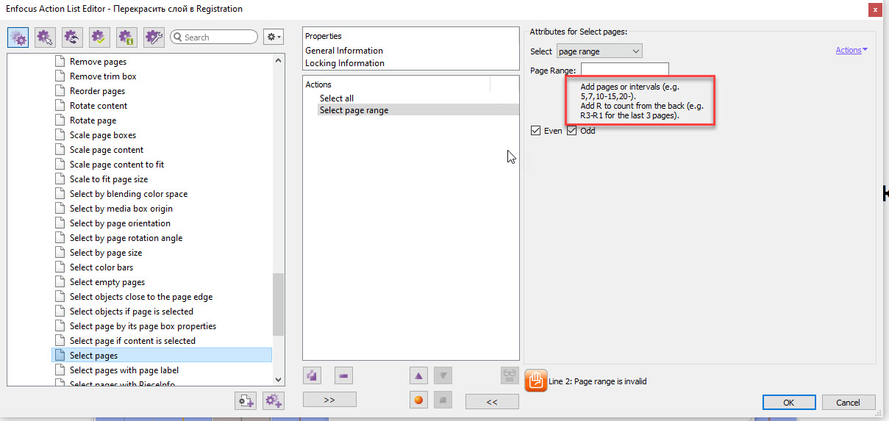The width and height of the screenshot is (889, 421).
Task: Select Locking Information in Properties
Action: [x=345, y=63]
